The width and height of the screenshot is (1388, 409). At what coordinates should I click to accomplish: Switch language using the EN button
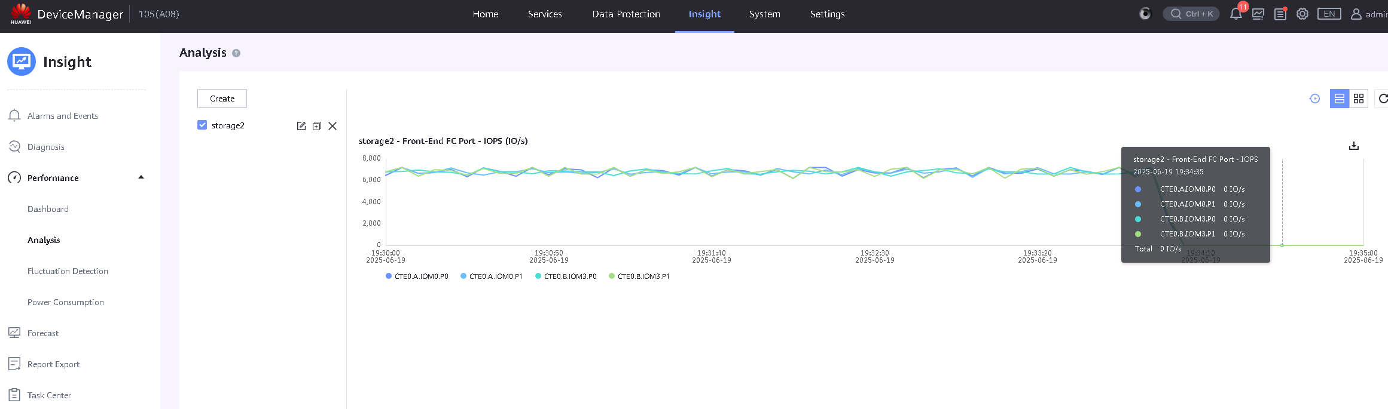[1329, 14]
